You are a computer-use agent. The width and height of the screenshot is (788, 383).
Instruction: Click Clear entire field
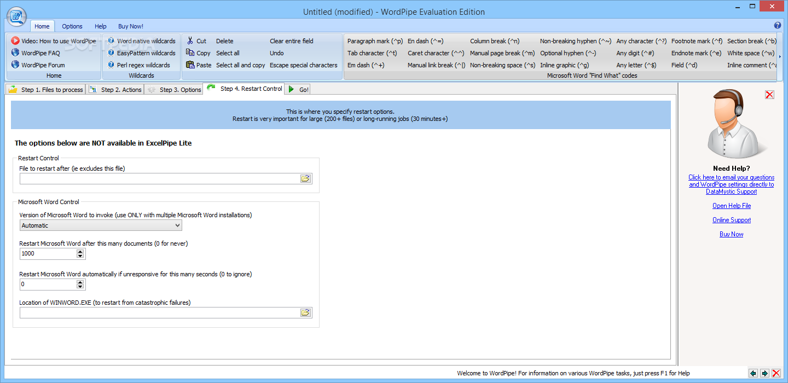[x=291, y=41]
